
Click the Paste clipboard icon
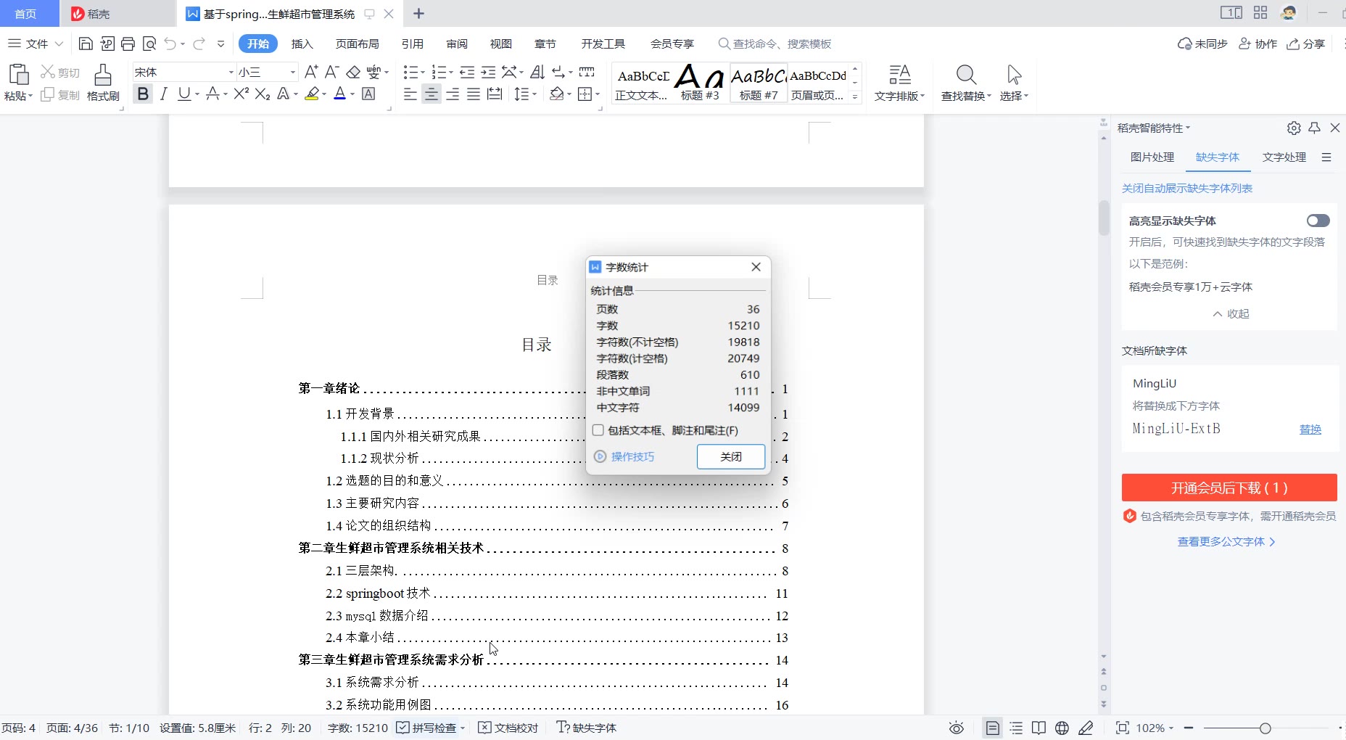click(x=17, y=75)
